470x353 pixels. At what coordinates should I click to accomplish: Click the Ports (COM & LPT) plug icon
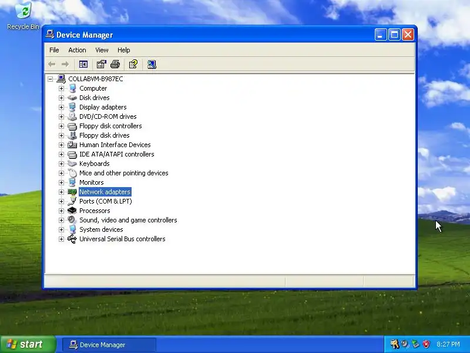[72, 201]
